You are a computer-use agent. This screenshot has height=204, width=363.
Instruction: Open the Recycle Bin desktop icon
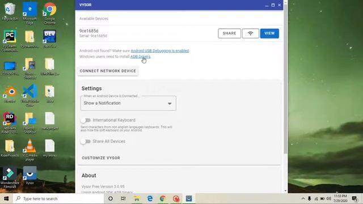pos(10,11)
